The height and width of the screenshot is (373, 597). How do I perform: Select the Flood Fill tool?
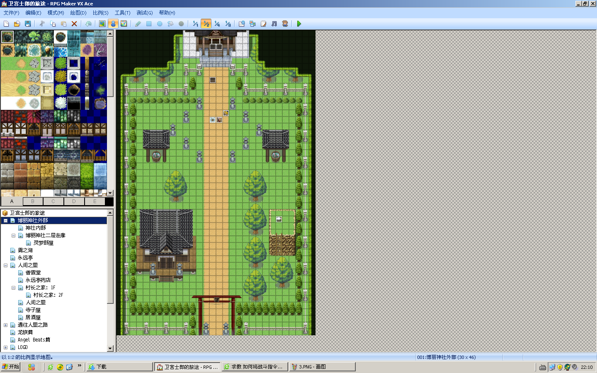click(x=170, y=24)
